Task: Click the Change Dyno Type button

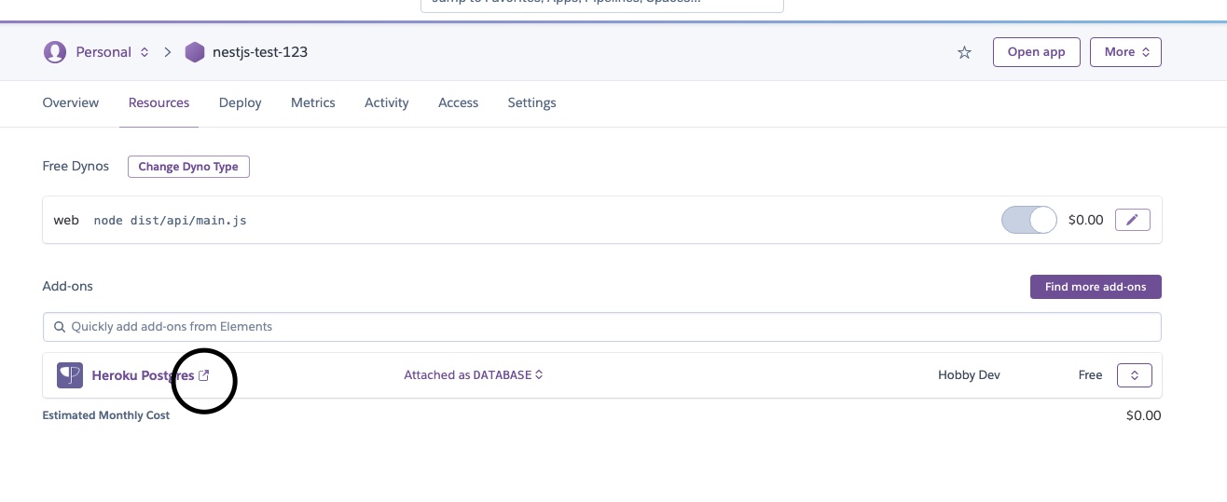Action: (188, 167)
